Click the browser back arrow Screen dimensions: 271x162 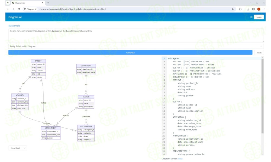click(x=8, y=9)
